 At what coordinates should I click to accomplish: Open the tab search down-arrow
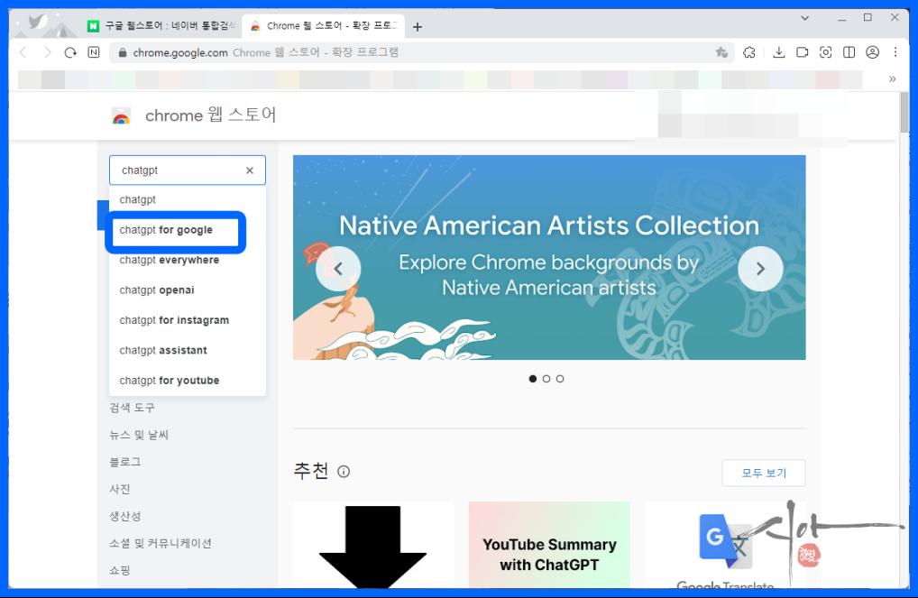point(805,18)
